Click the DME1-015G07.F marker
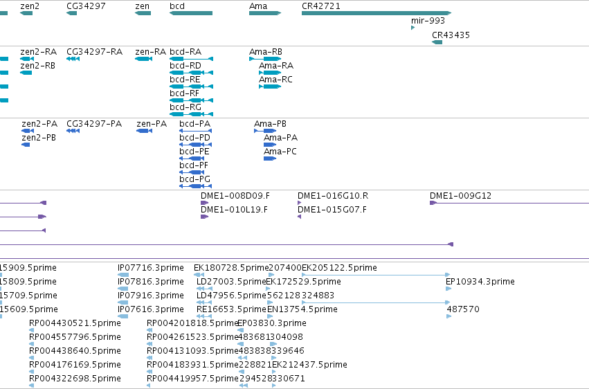 coord(300,217)
